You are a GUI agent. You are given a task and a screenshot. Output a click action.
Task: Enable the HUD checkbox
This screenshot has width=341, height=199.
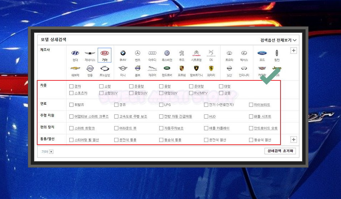(x=206, y=116)
